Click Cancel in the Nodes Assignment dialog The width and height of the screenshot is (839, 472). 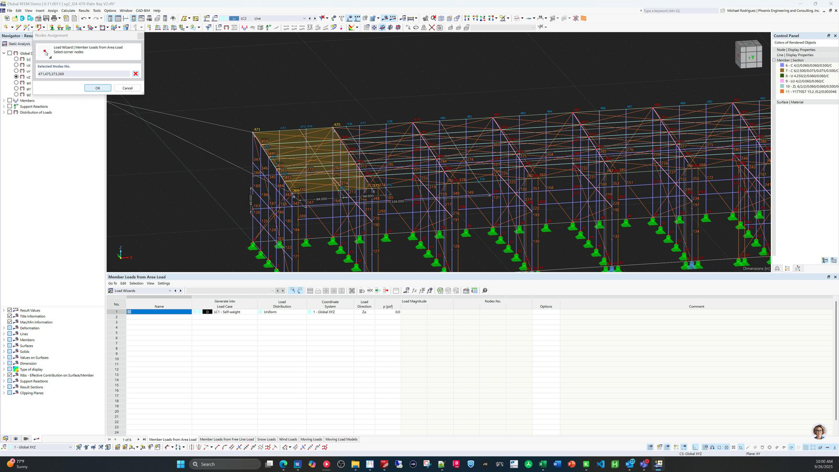point(127,88)
